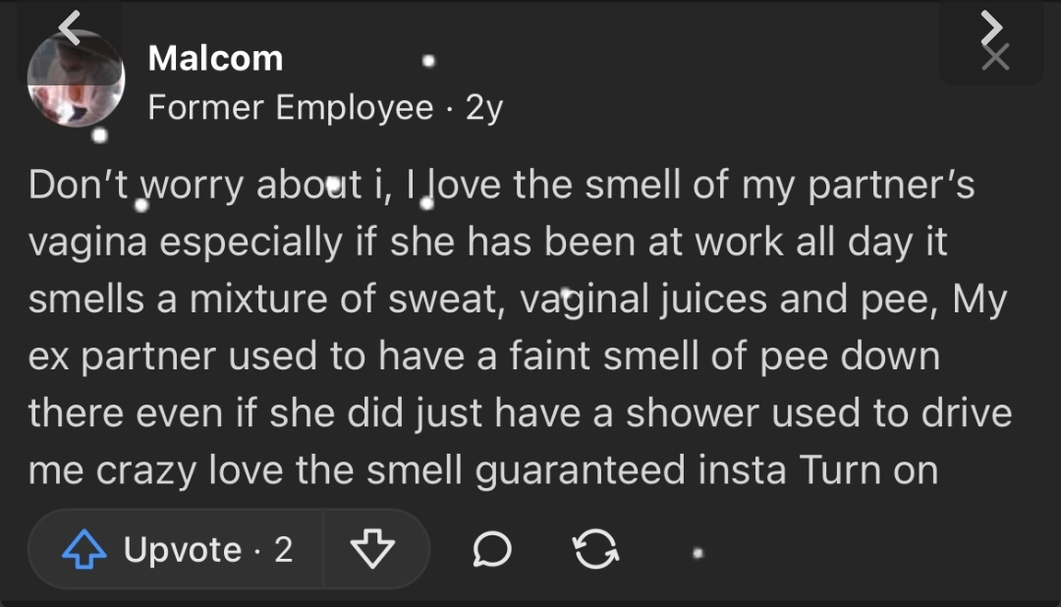
Task: Reshare the comment with the circular arrows icon
Action: pyautogui.click(x=593, y=550)
